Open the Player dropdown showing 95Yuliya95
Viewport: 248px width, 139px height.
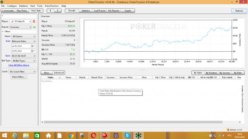[x=21, y=21]
